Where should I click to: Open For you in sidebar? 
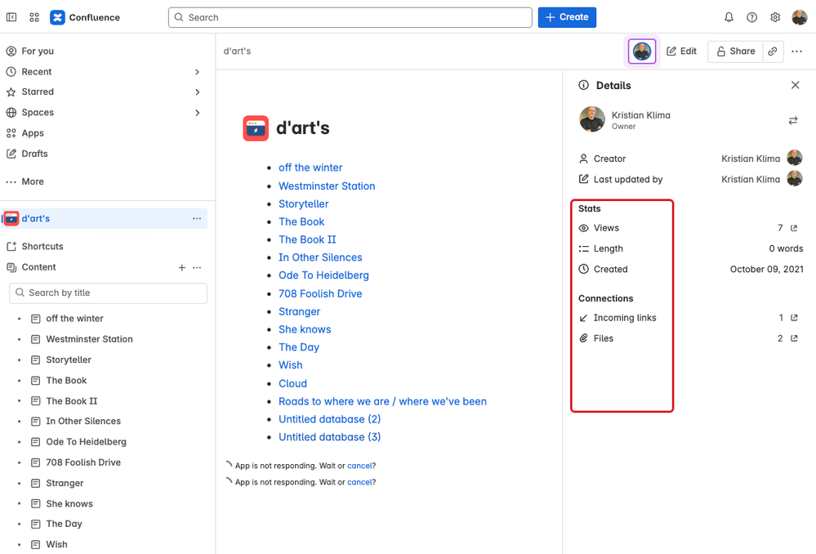[38, 51]
